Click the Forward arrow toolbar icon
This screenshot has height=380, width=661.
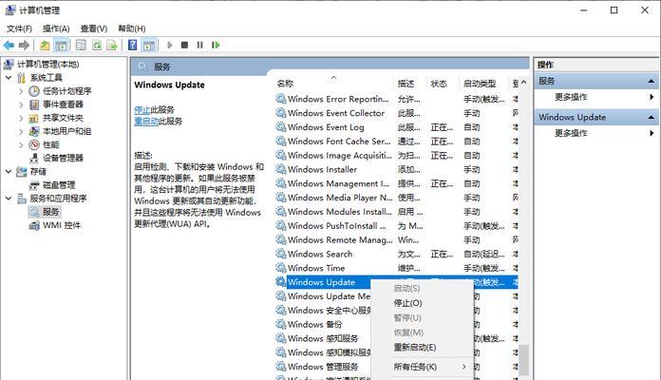coord(24,45)
